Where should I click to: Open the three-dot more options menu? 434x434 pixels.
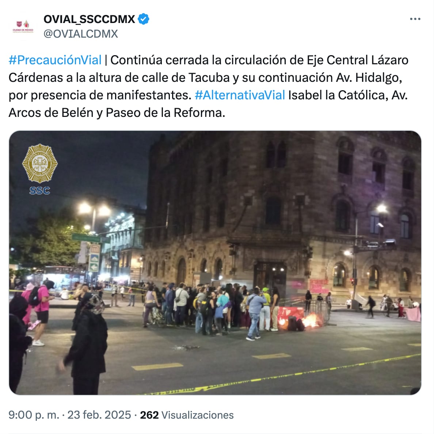coord(415,19)
